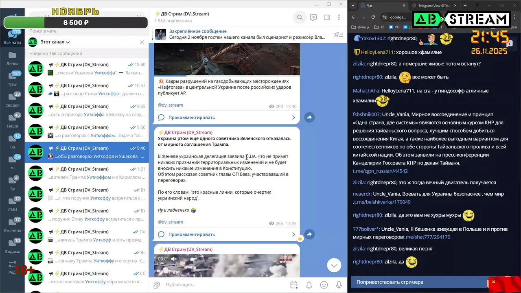
Task: Open the 'Наши' chat folder
Action: point(12,121)
